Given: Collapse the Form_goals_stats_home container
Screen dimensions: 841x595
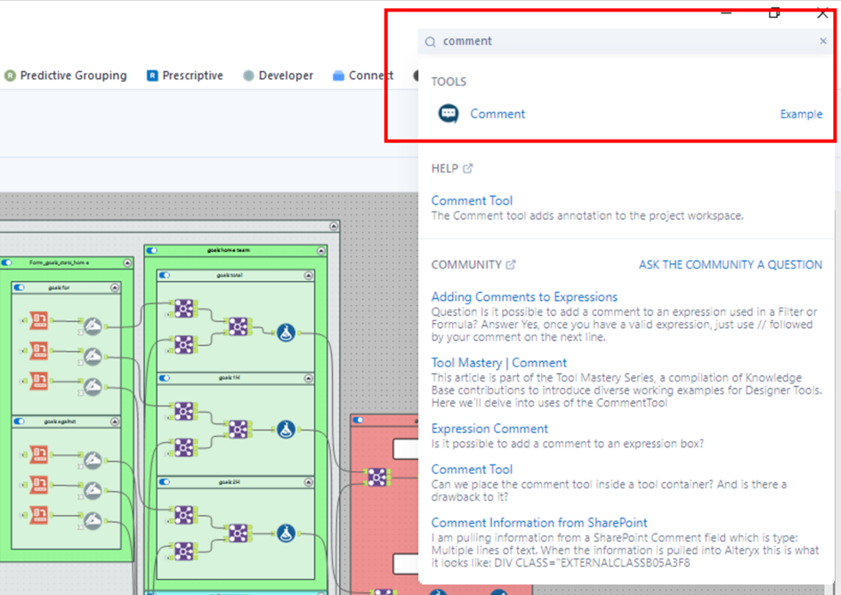Looking at the screenshot, I should point(127,262).
